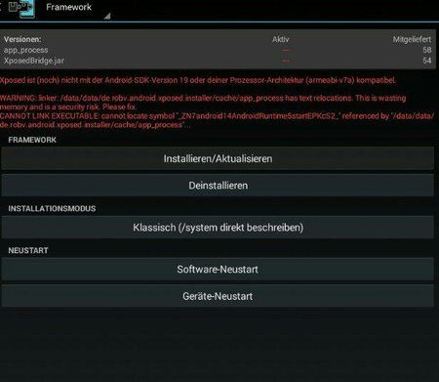Click the INSTALLATIONSMODUS section heading
Viewport: 439px width, 382px height.
point(52,208)
